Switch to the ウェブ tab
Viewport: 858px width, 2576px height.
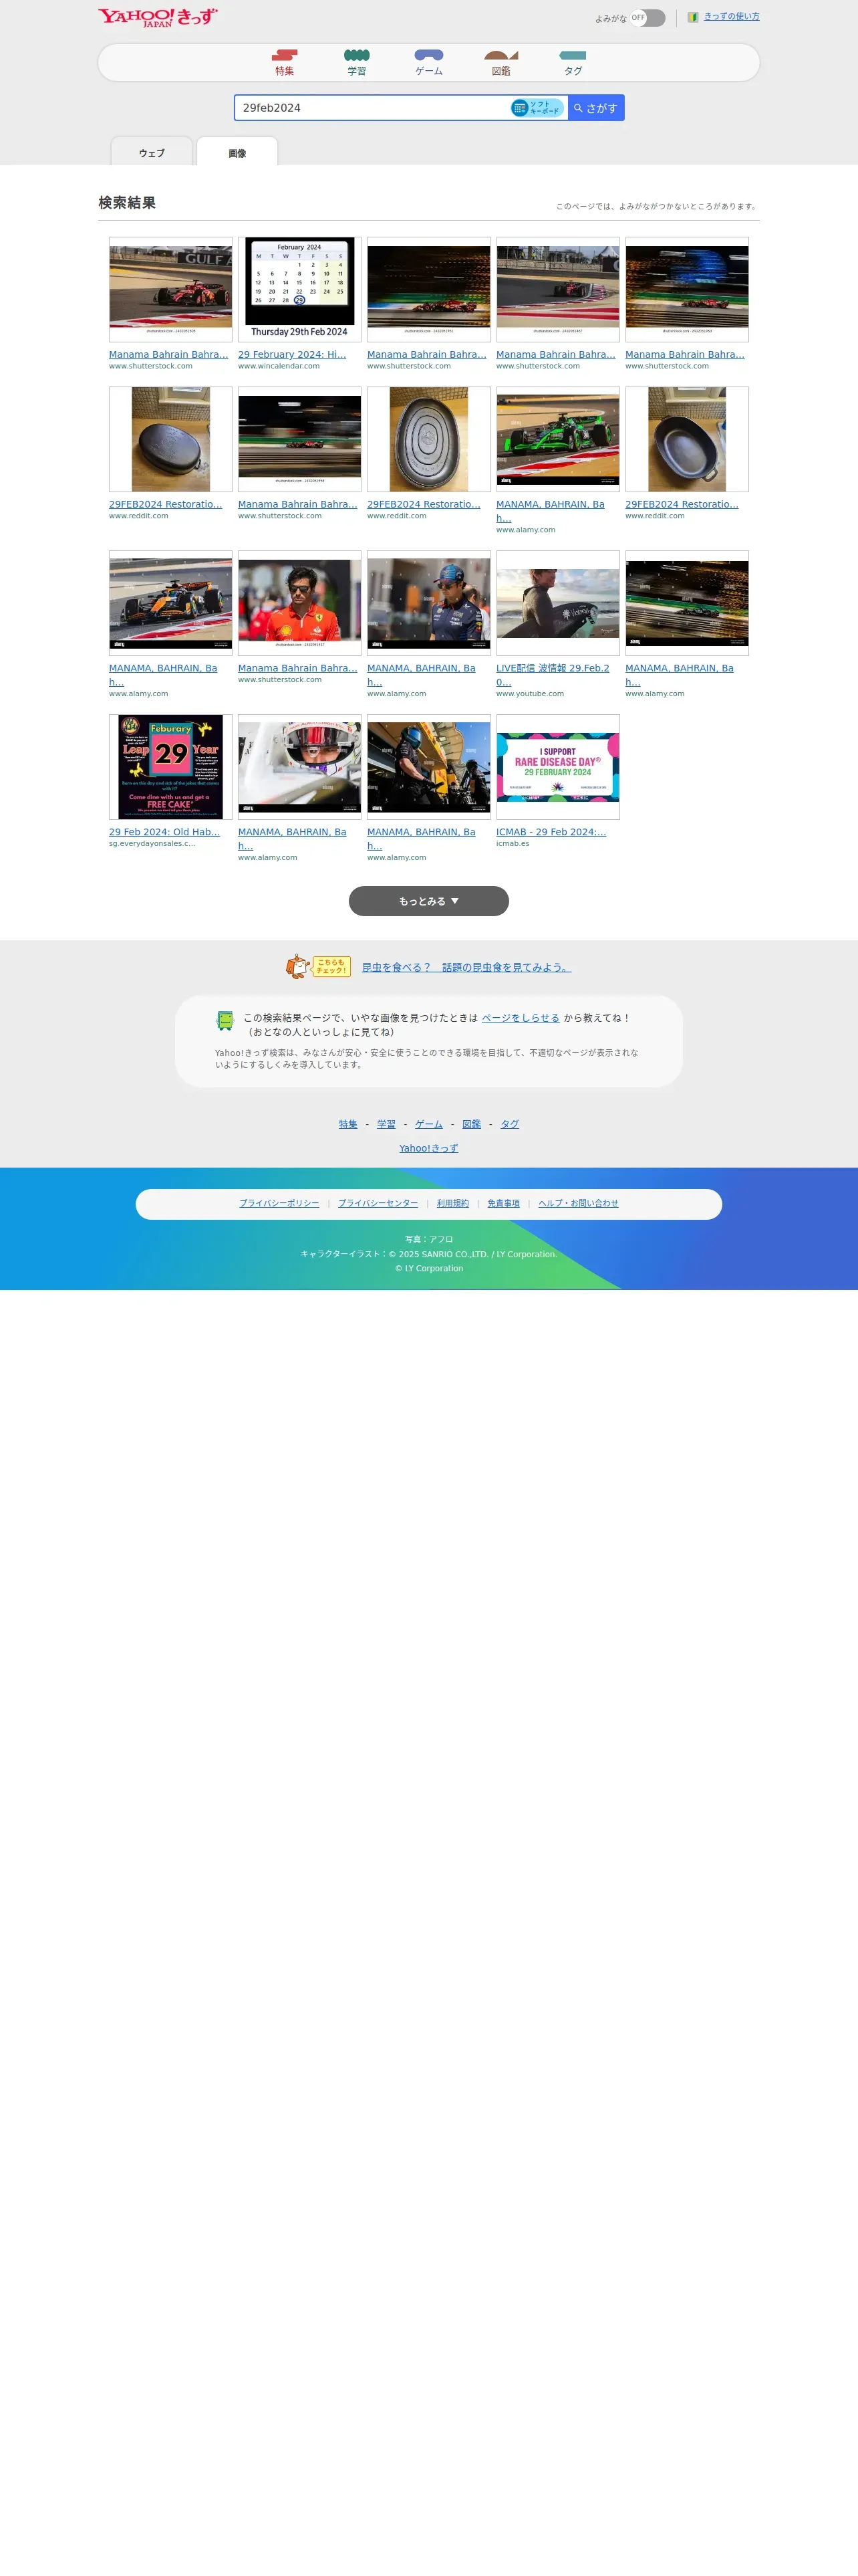coord(152,152)
